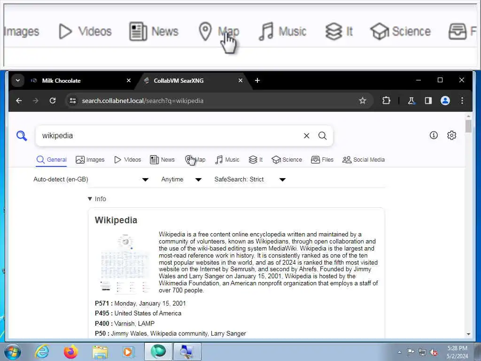Screen dimensions: 481x361
Task: Switch to the Science search category
Action: click(287, 160)
